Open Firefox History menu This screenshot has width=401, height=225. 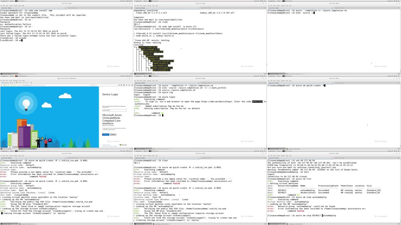pyautogui.click(x=11, y=81)
